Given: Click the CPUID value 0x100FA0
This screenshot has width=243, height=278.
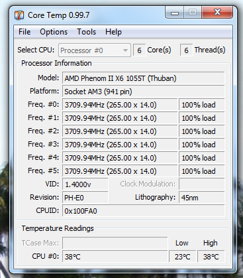Looking at the screenshot, I should click(x=144, y=211).
